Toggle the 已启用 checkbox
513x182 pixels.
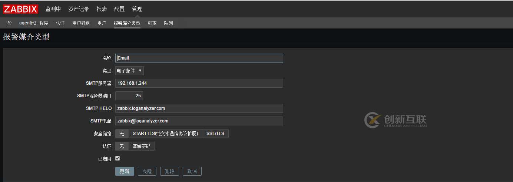118,158
